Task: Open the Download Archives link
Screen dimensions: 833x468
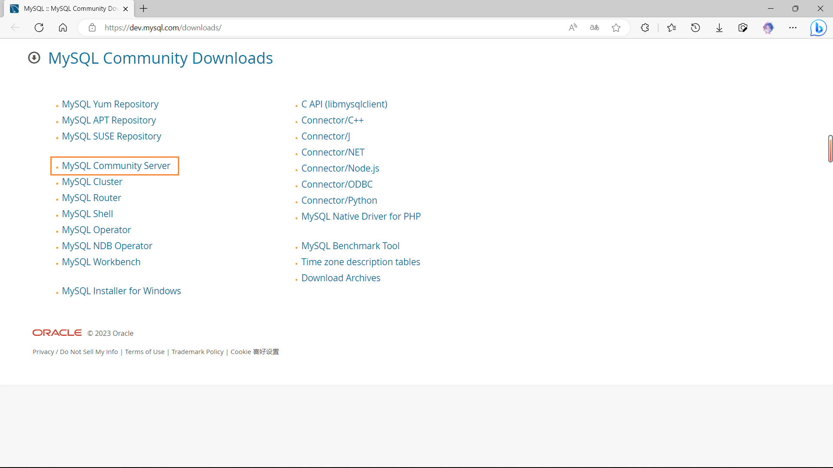Action: tap(341, 278)
